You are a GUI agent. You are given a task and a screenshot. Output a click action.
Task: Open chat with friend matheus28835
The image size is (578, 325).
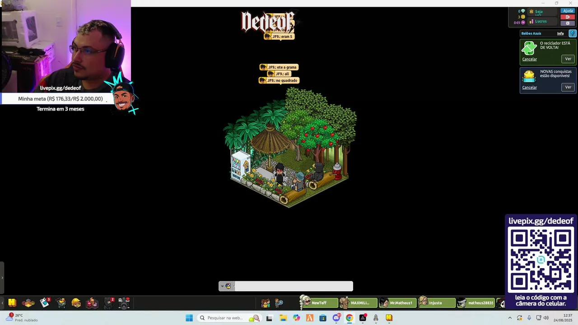click(x=476, y=303)
